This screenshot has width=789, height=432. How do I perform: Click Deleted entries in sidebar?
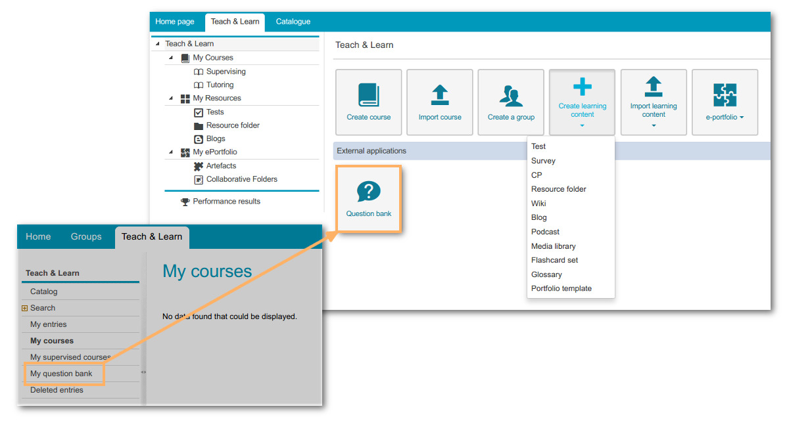click(x=57, y=390)
